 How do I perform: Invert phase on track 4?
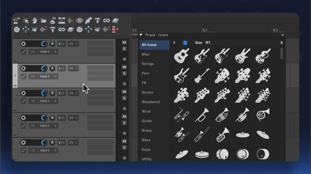pos(124,133)
